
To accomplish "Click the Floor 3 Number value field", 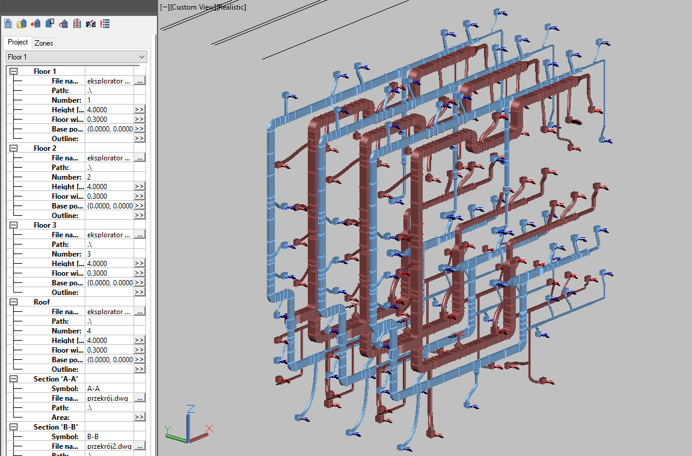I will (x=109, y=254).
